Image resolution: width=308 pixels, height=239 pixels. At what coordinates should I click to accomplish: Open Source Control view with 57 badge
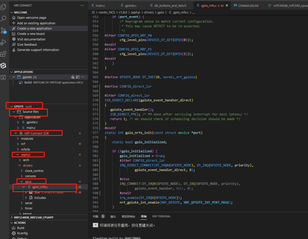[x=3, y=31]
